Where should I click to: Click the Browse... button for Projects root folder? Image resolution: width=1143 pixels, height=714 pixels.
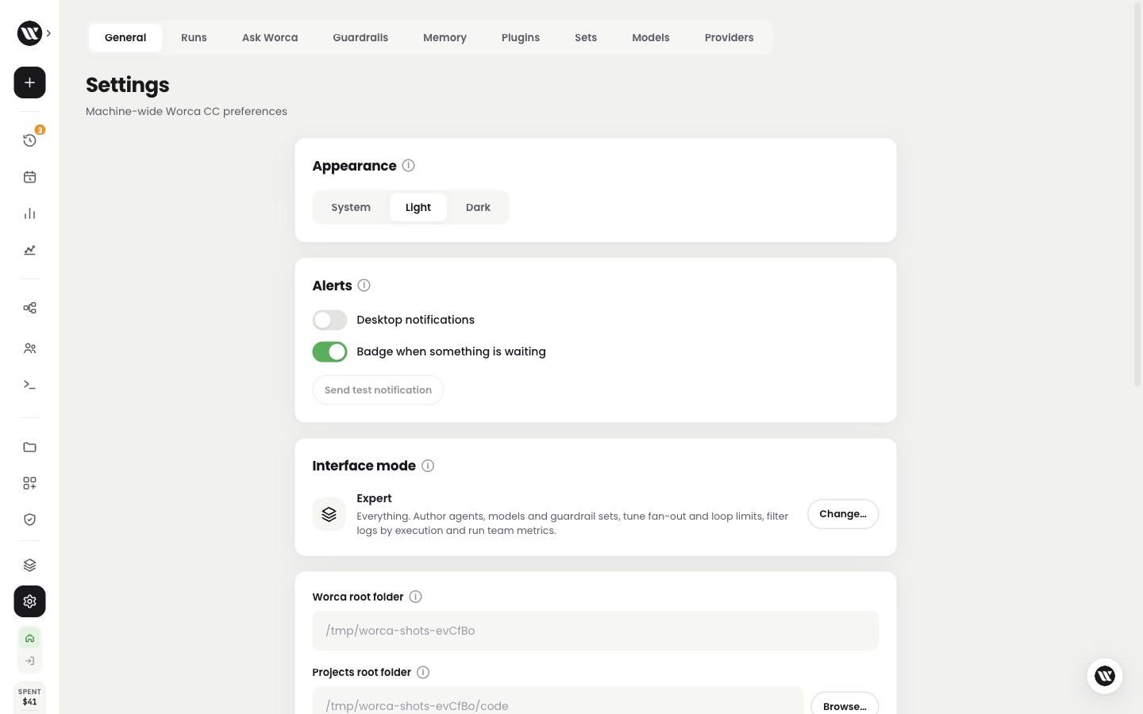tap(845, 705)
